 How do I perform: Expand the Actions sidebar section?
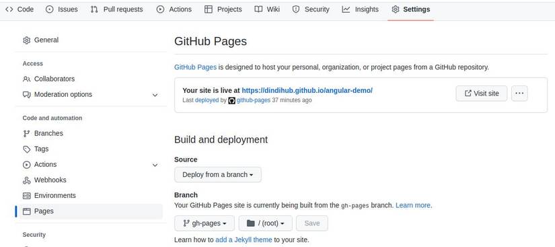[155, 165]
